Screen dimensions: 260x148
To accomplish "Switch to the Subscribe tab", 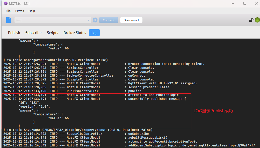I will click(33, 33).
